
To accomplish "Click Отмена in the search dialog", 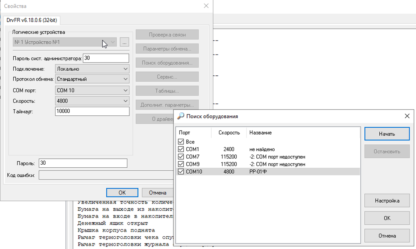I will click(387, 235).
